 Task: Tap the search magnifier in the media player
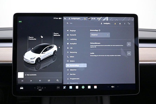(x=58, y=80)
